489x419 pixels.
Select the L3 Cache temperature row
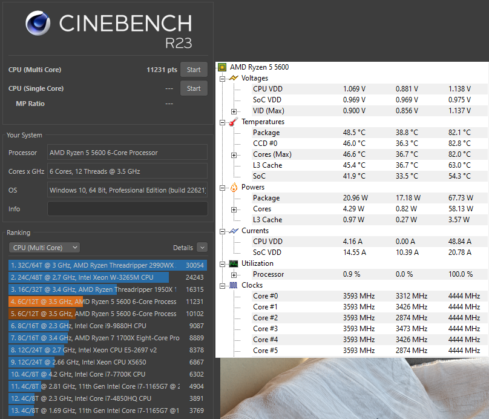(x=370, y=165)
